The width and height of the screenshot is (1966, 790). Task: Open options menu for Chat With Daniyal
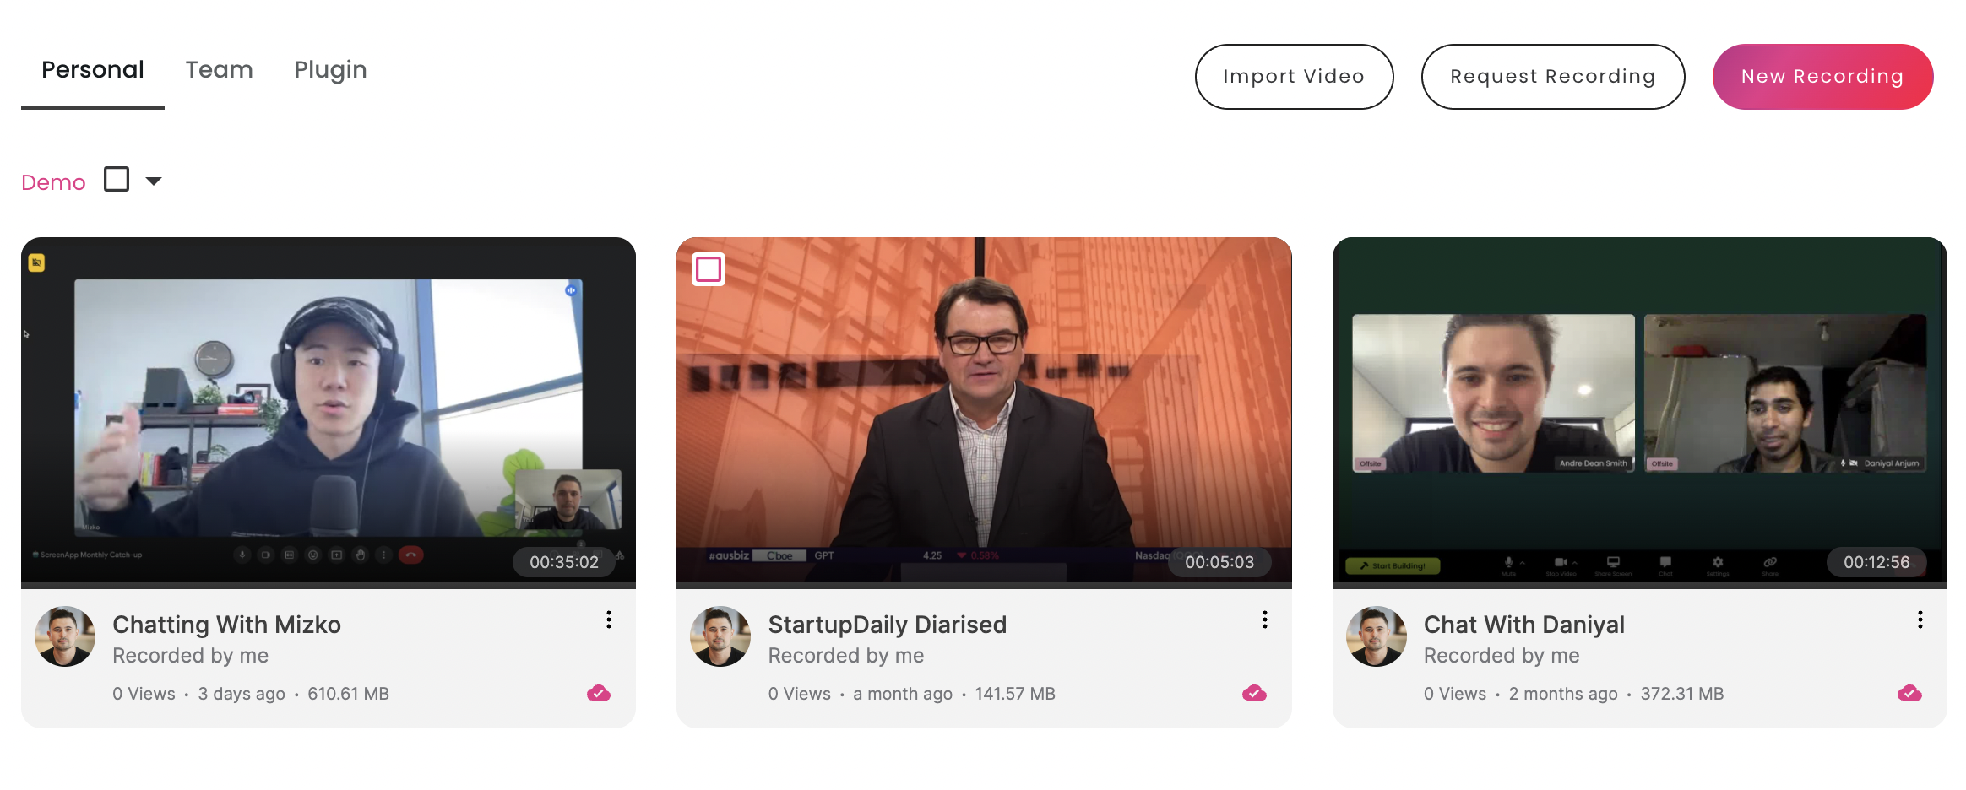pos(1920,620)
